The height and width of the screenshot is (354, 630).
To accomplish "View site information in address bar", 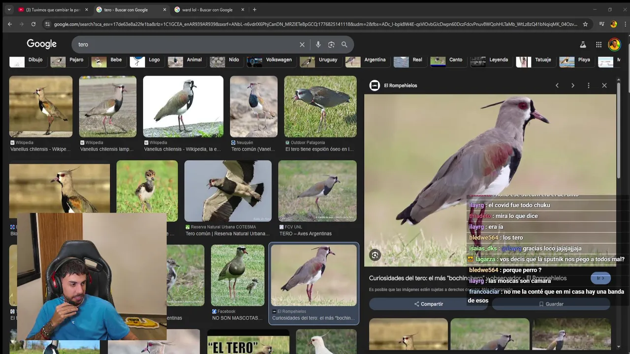I will [x=47, y=24].
